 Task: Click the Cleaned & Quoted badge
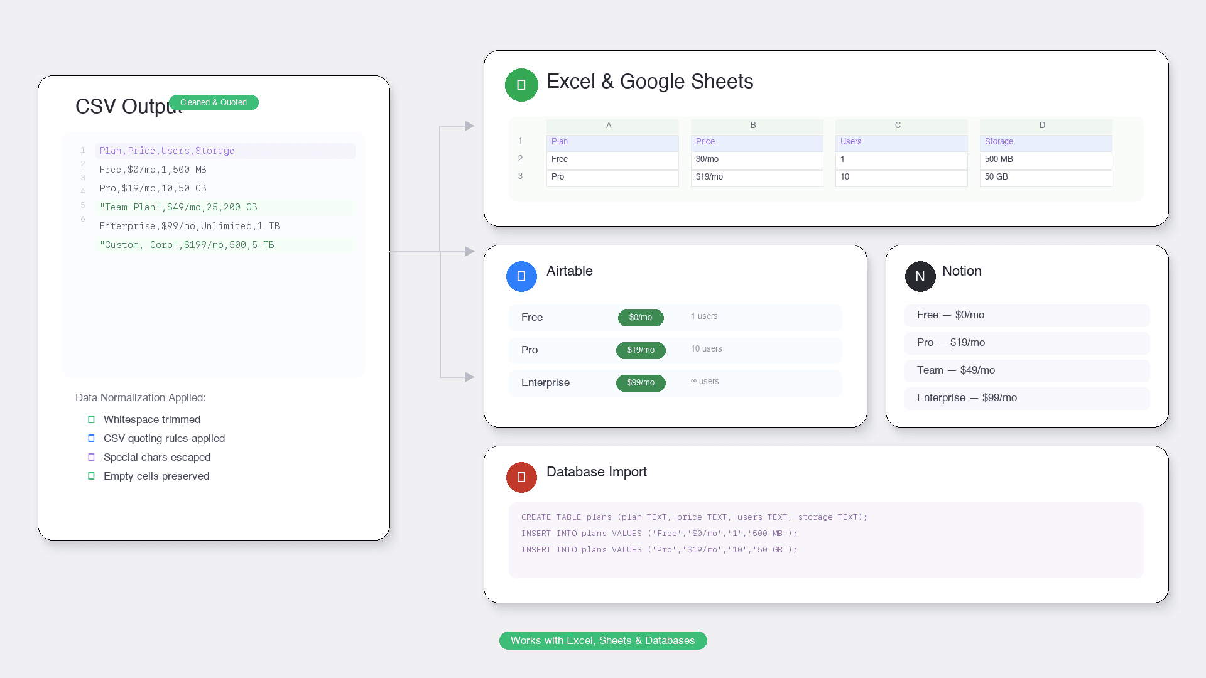pyautogui.click(x=214, y=102)
